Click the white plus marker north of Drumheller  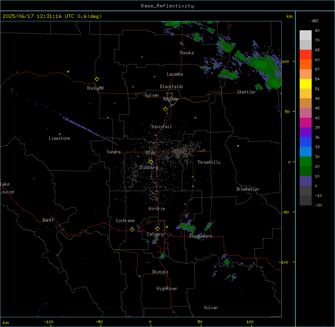click(x=238, y=146)
